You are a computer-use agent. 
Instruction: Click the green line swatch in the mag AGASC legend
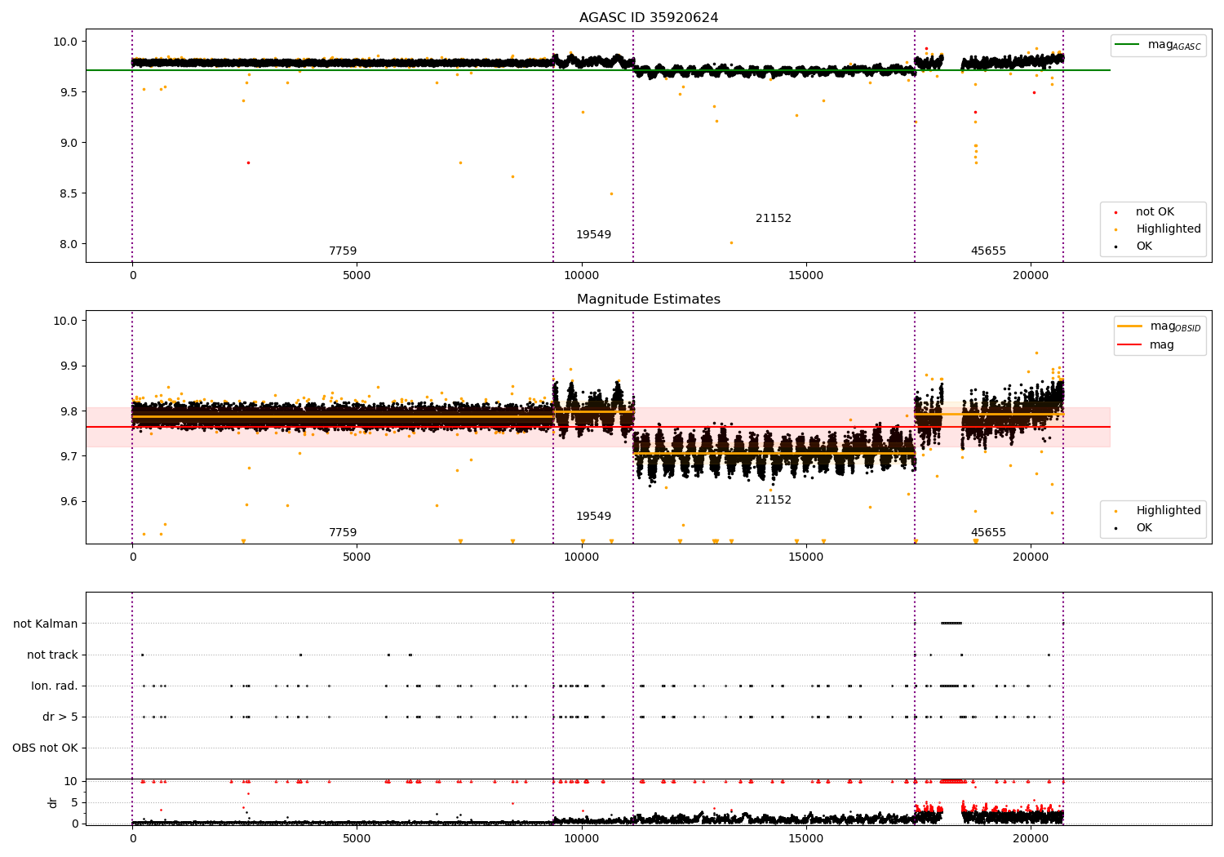point(1128,45)
